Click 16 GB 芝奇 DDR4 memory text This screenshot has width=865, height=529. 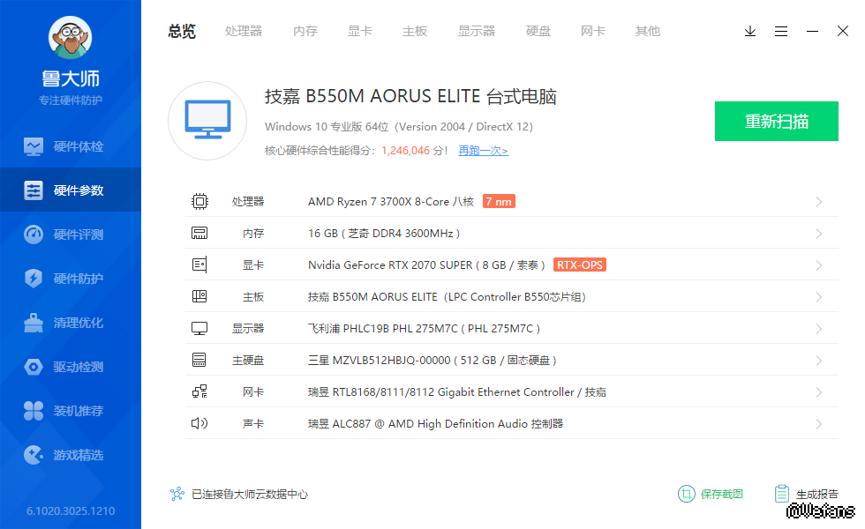click(384, 234)
